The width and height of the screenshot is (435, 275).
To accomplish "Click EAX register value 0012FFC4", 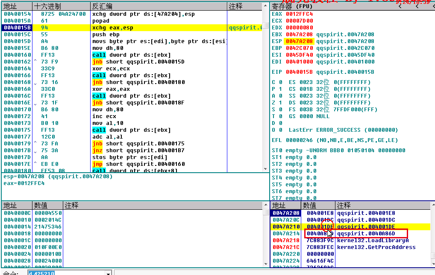I will 300,14.
